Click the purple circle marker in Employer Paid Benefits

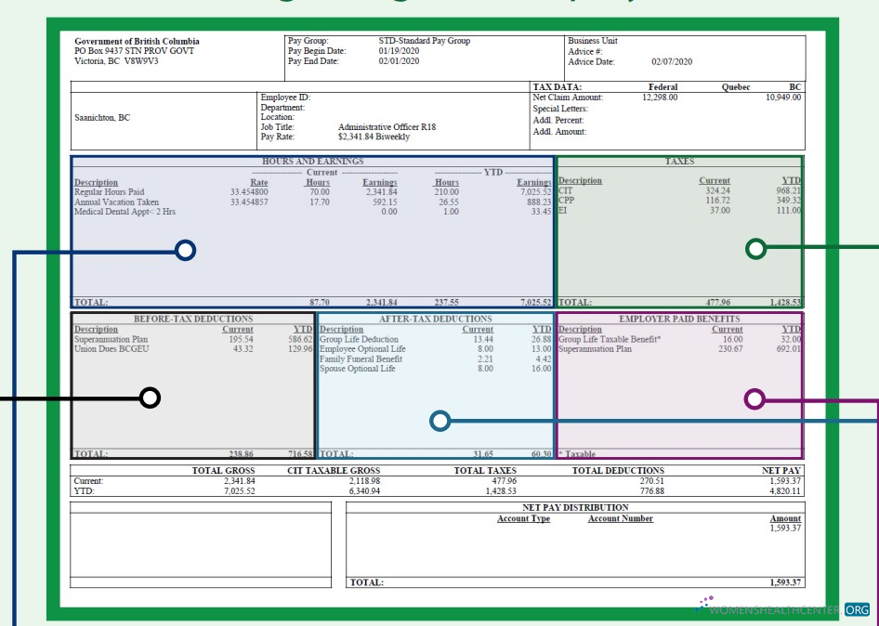pos(754,399)
